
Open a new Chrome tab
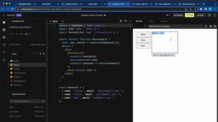[x=204, y=4]
